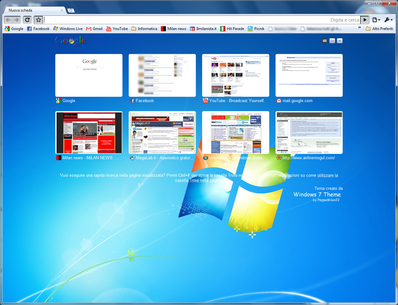Open the page control menu
This screenshot has height=305, width=398.
[x=376, y=20]
